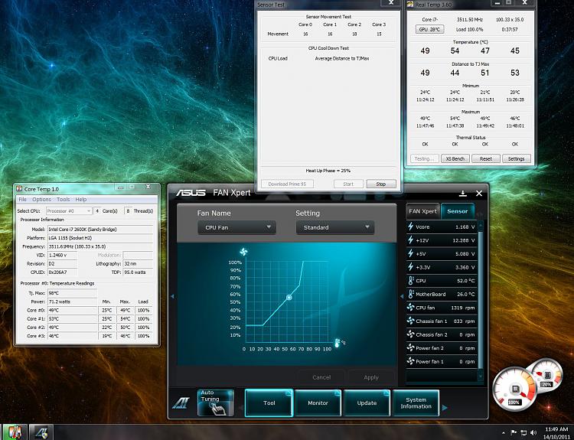Click the Core Temp title bar icon
The height and width of the screenshot is (440, 574).
click(19, 189)
